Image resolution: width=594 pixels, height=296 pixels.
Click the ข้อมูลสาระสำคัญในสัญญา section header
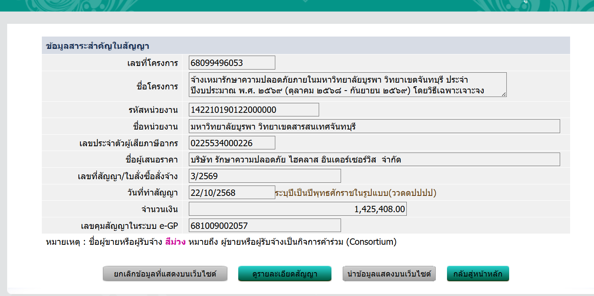[98, 46]
